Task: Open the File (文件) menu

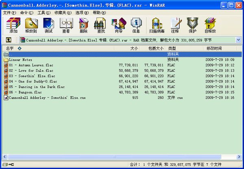Action: [x=9, y=13]
